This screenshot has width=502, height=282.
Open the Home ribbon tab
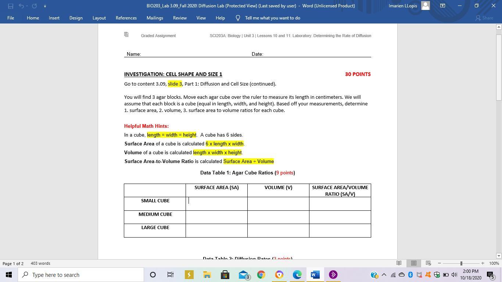coord(33,18)
